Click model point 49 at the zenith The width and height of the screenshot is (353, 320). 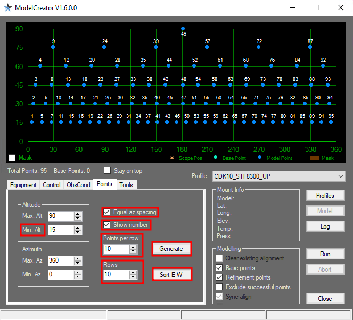click(x=183, y=29)
